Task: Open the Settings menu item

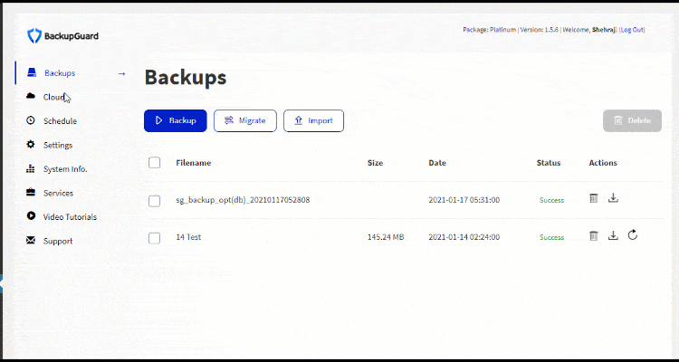Action: coord(58,145)
